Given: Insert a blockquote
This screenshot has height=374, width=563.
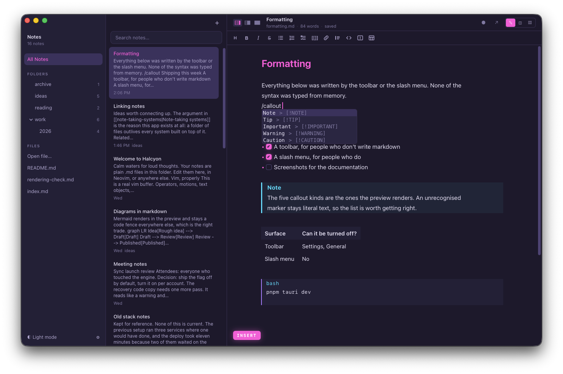Looking at the screenshot, I should 337,38.
